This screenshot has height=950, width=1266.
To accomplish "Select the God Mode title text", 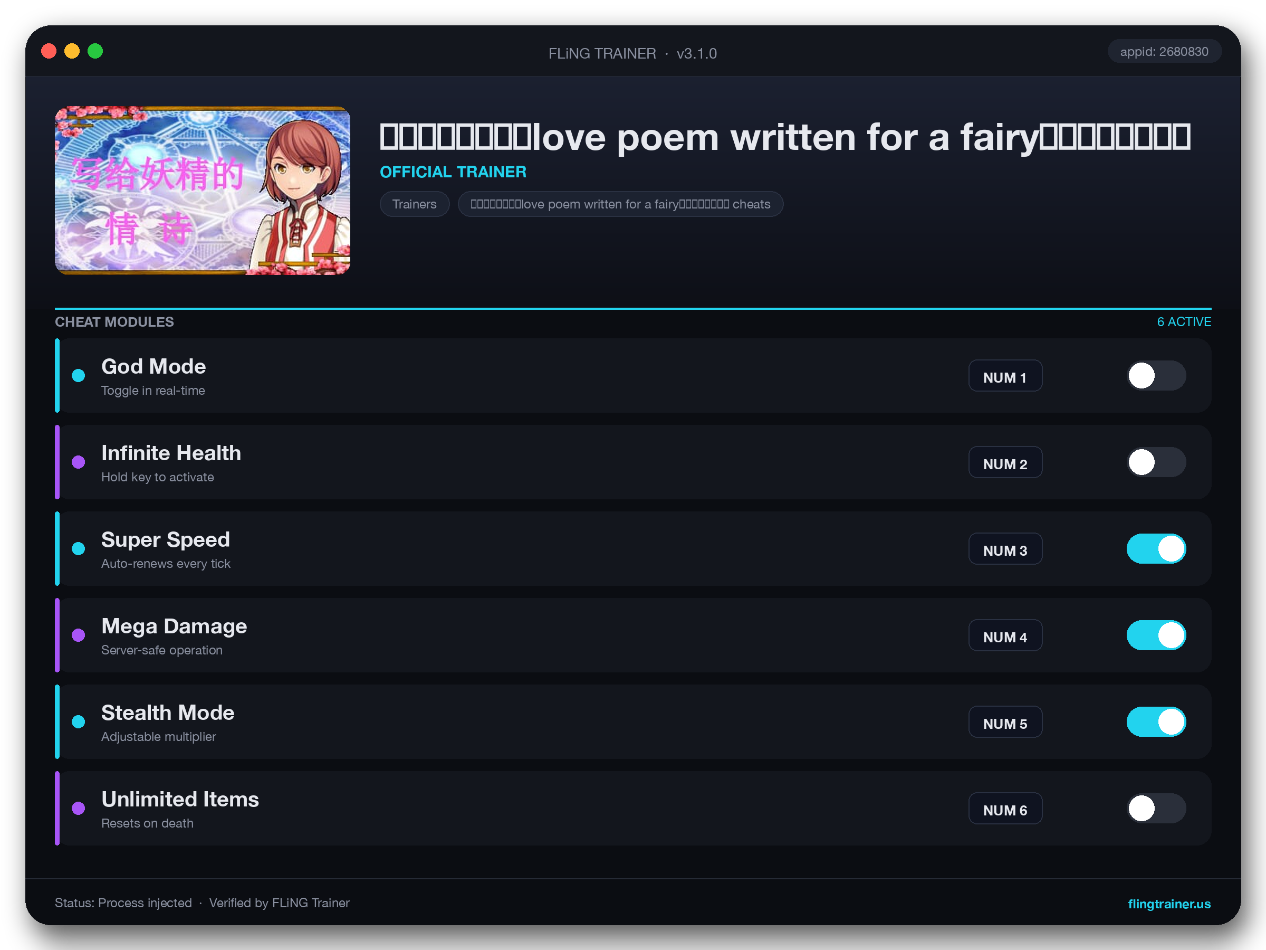I will click(154, 366).
